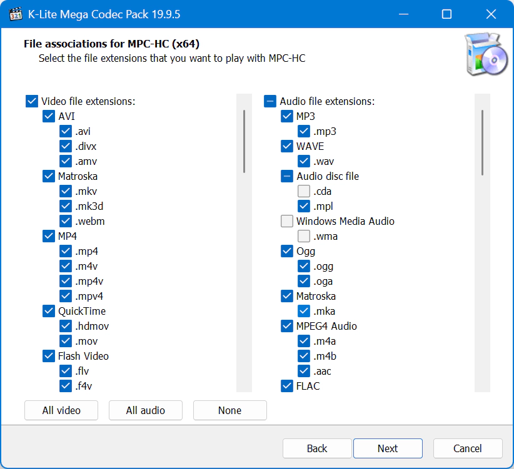Toggle the audio Matroska group checkbox

287,296
